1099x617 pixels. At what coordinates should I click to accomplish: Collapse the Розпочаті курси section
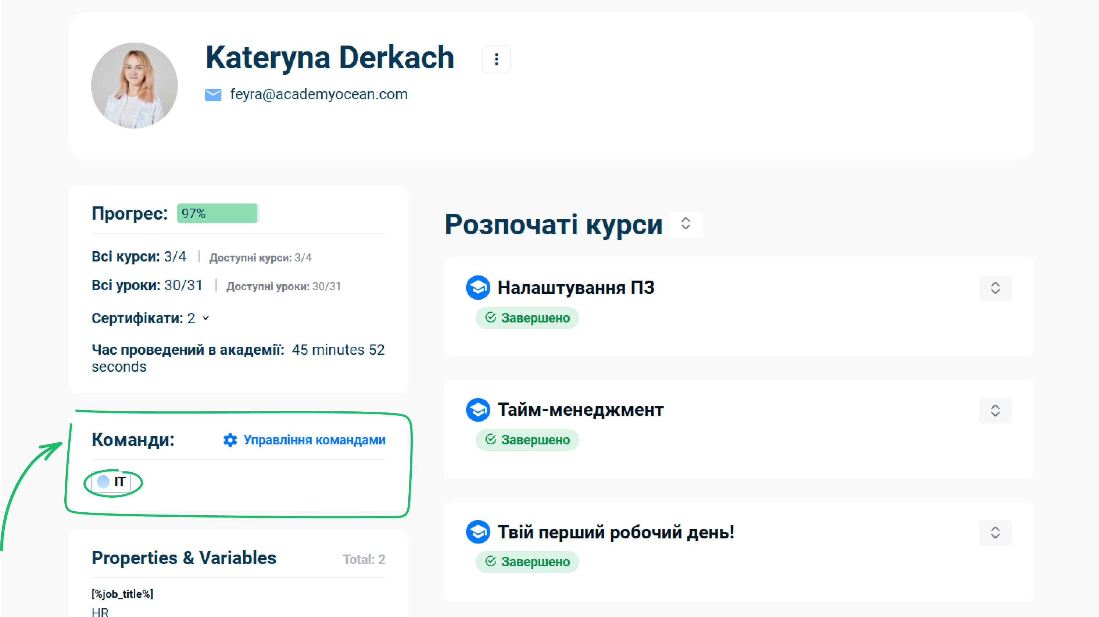tap(685, 224)
